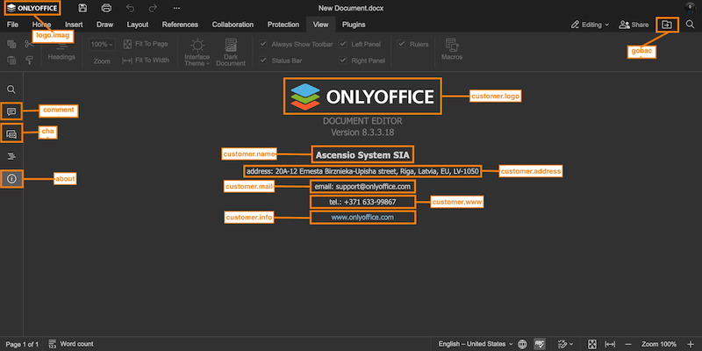This screenshot has width=702, height=351.
Task: Uncheck the Status Bar checkbox
Action: coord(264,61)
